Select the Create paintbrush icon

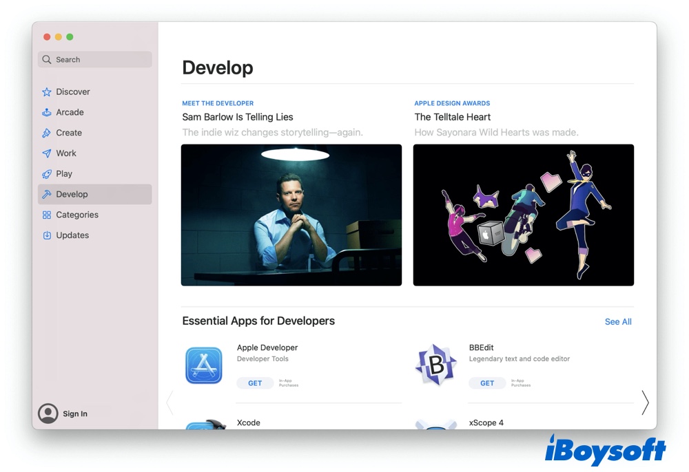(47, 133)
